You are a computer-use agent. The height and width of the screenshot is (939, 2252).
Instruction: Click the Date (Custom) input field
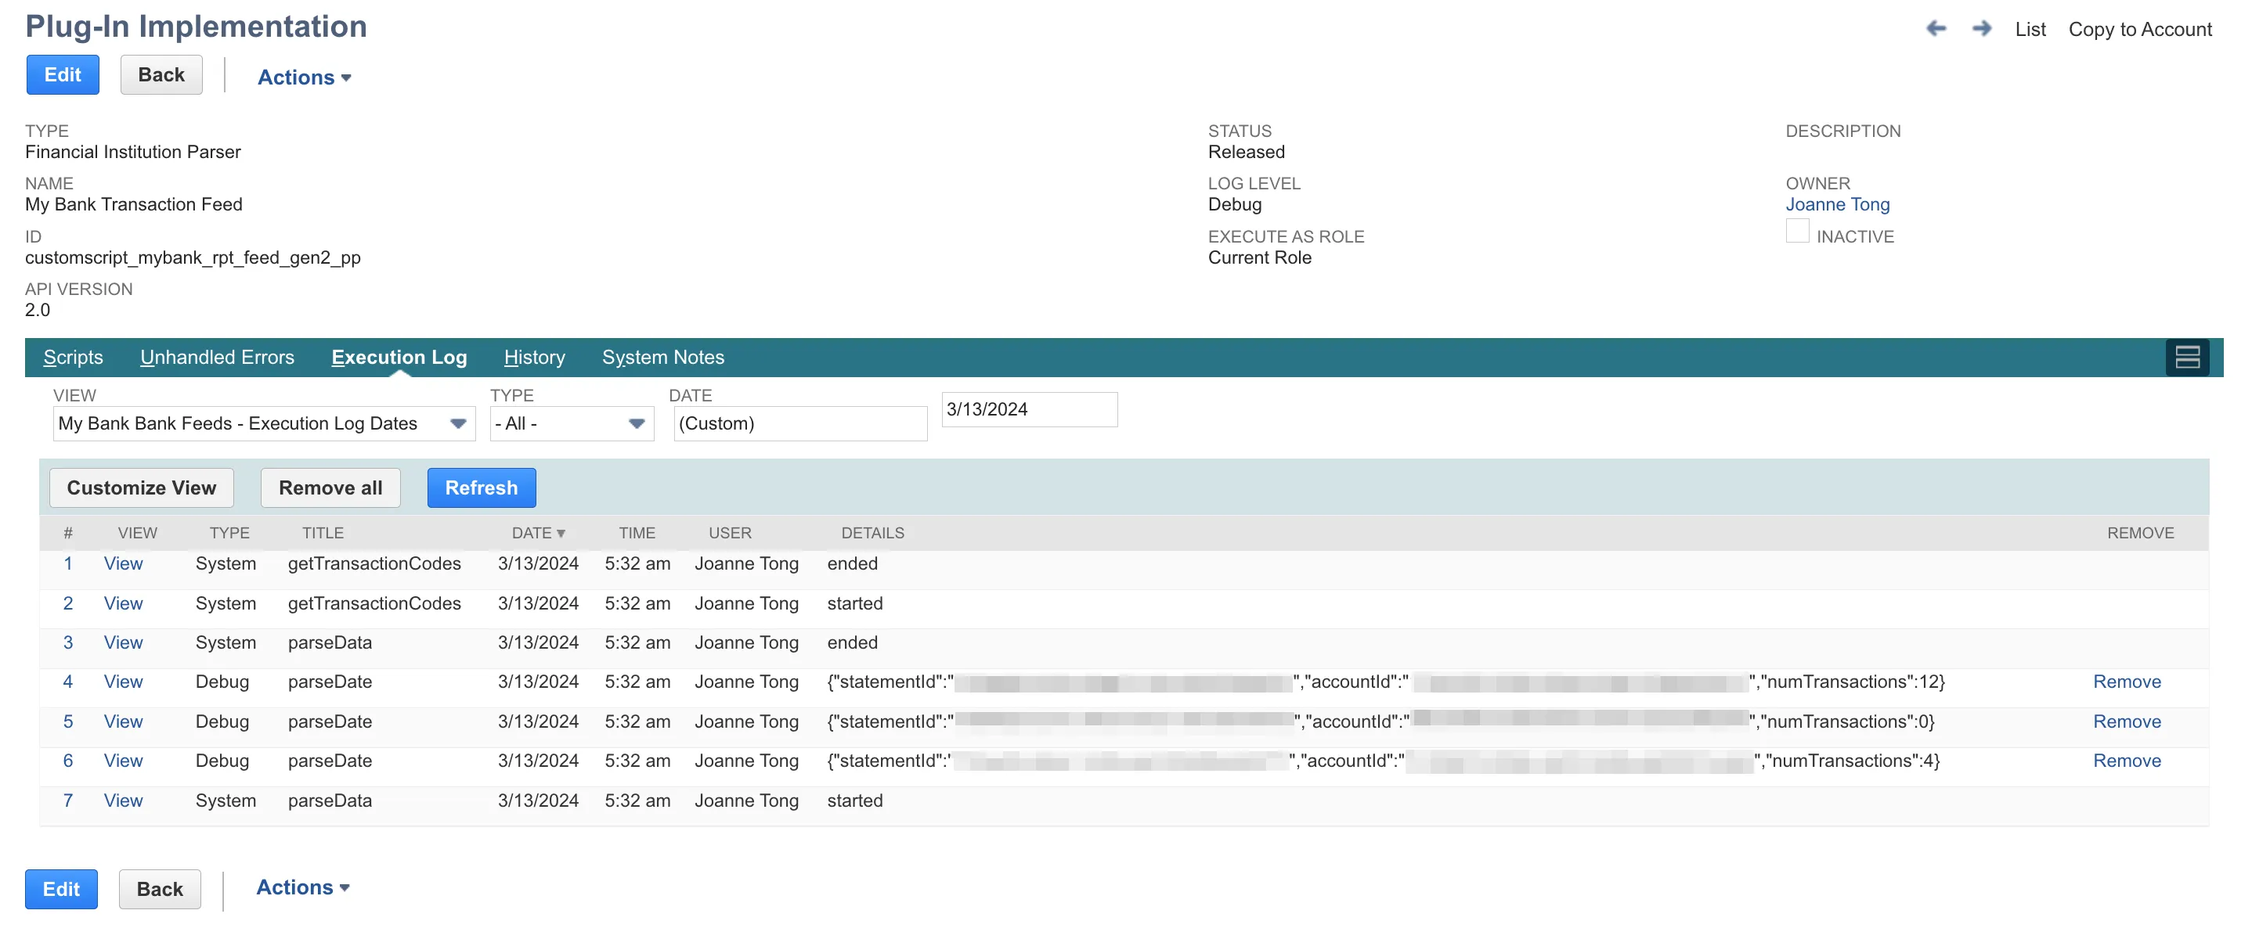[x=800, y=423]
